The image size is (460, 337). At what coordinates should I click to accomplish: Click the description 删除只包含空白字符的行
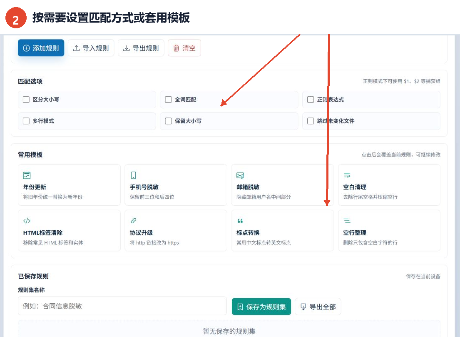(x=370, y=243)
